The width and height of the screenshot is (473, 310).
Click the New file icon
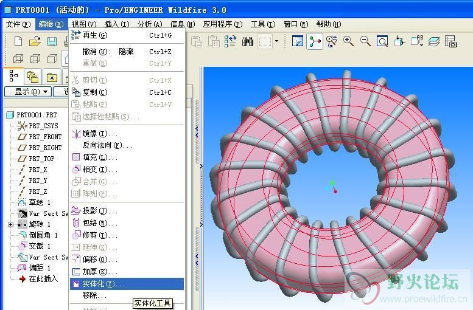18,41
